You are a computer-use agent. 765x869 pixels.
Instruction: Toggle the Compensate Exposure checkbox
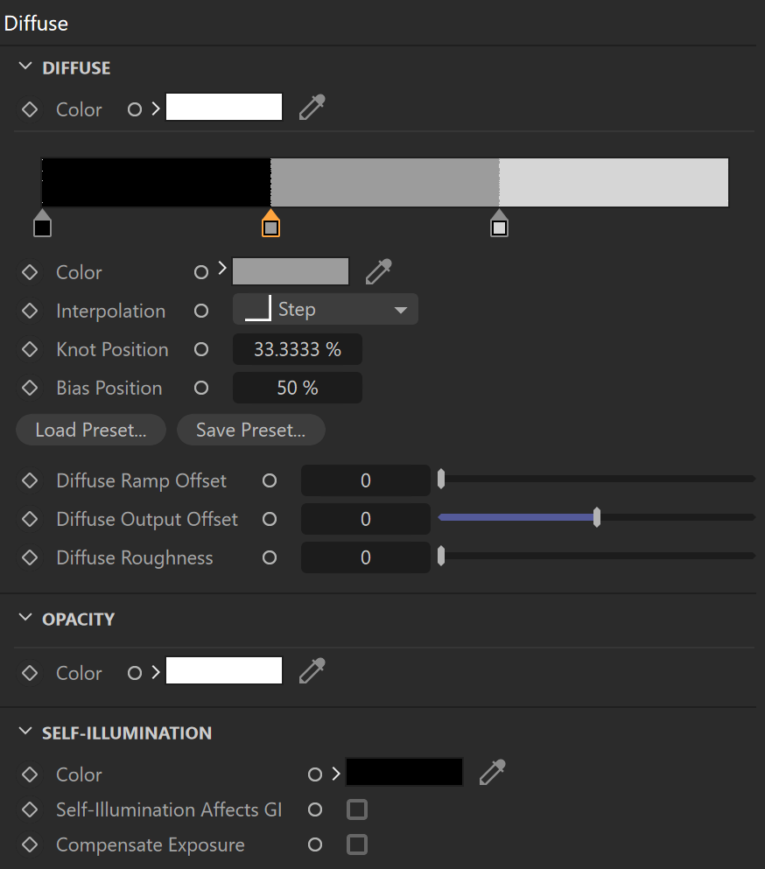click(357, 844)
